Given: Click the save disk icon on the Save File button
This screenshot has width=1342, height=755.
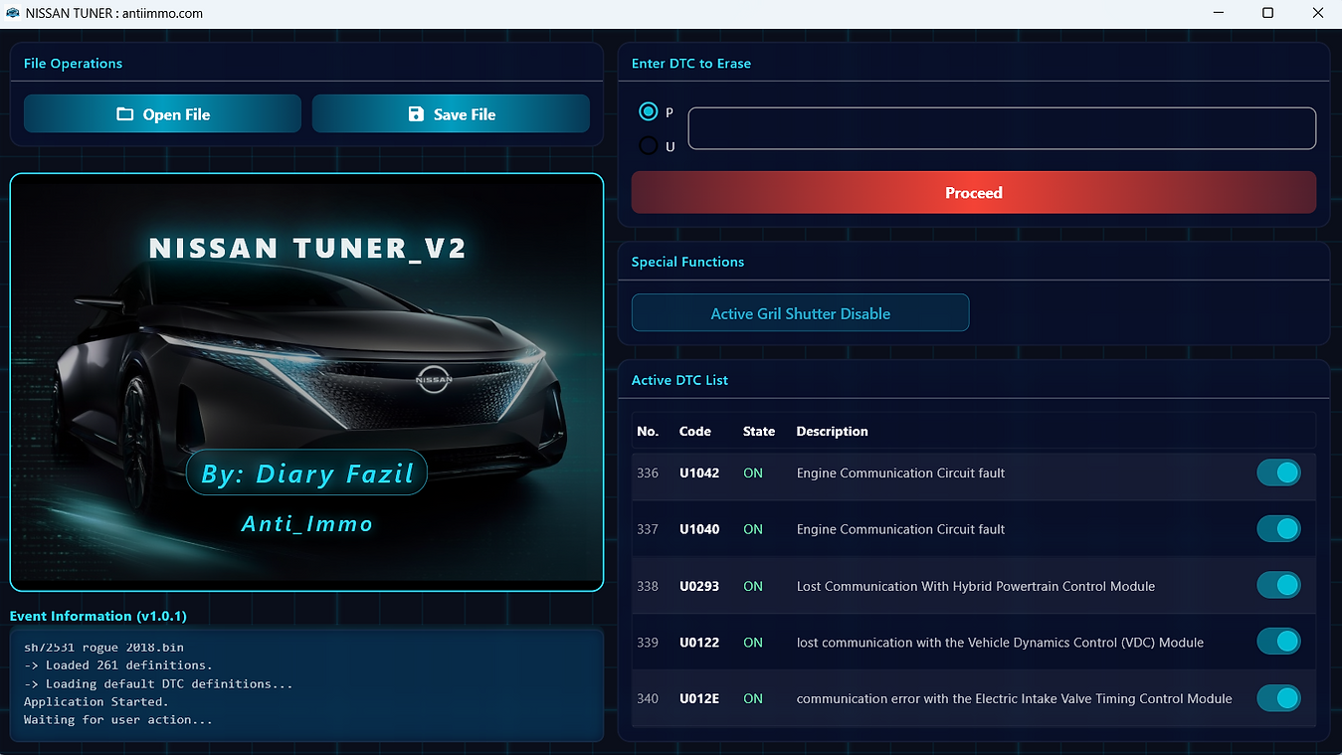Looking at the screenshot, I should (x=415, y=113).
